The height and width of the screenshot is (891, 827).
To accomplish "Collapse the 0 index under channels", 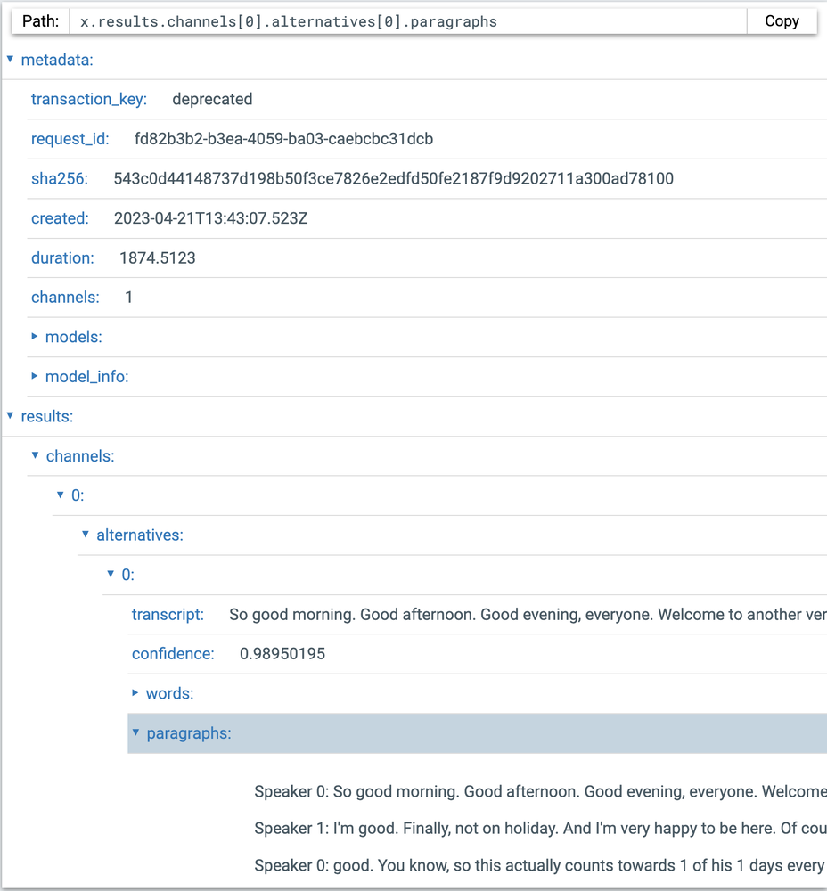I will click(61, 495).
